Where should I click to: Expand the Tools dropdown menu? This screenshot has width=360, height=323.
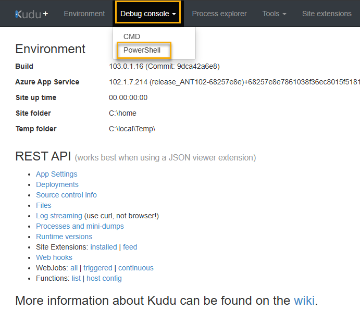274,14
